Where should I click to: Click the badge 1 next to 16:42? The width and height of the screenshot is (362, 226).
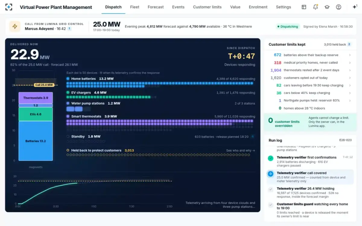[69, 29]
